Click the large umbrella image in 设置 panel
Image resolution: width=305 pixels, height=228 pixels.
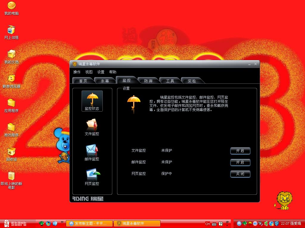134,104
